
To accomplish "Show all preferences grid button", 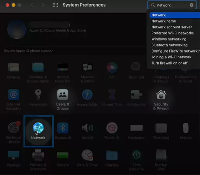I will click(x=55, y=5).
